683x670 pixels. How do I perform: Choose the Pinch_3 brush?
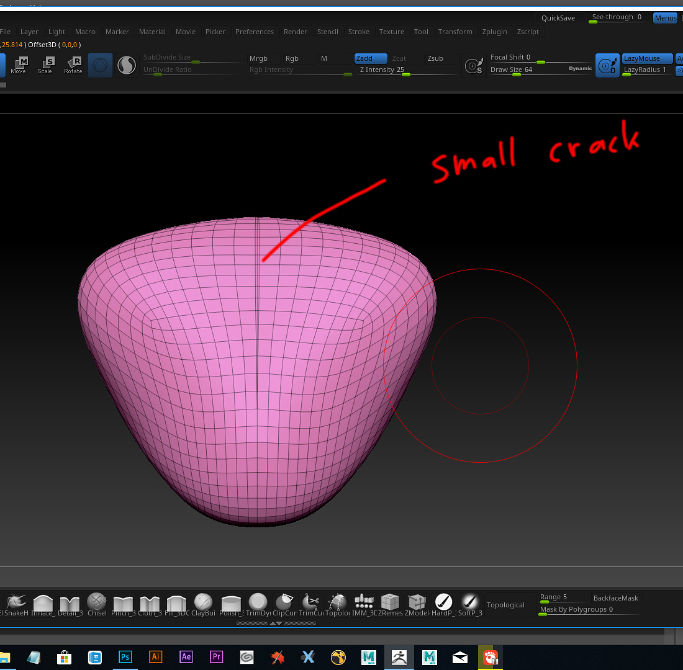click(124, 605)
